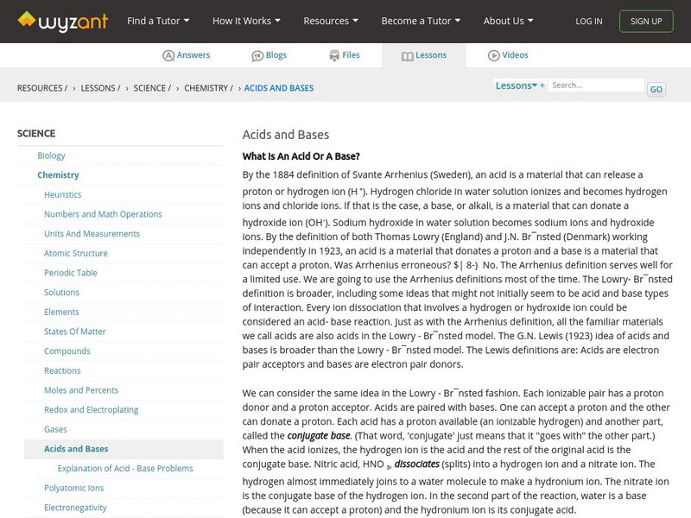Image resolution: width=691 pixels, height=518 pixels.
Task: Open Explanation of Acid - Base Problems
Action: coord(125,468)
